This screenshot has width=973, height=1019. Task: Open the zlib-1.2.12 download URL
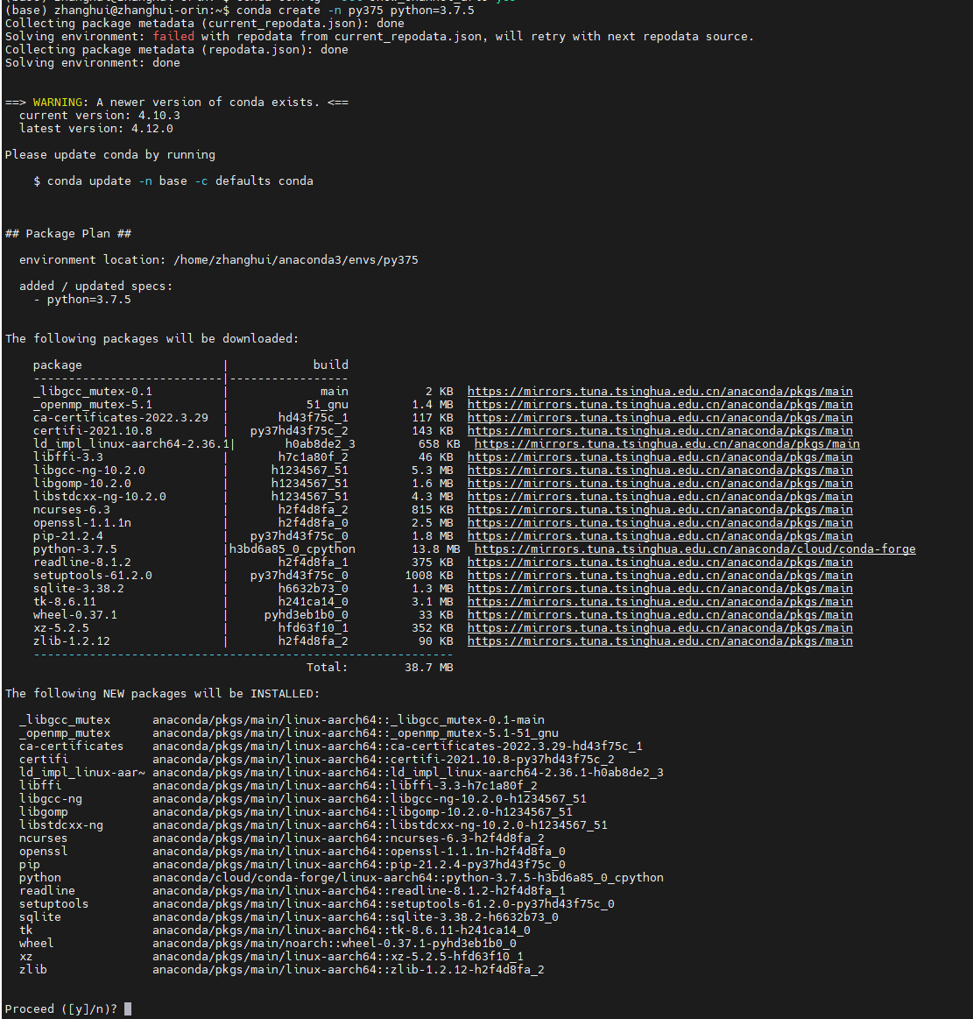click(659, 641)
